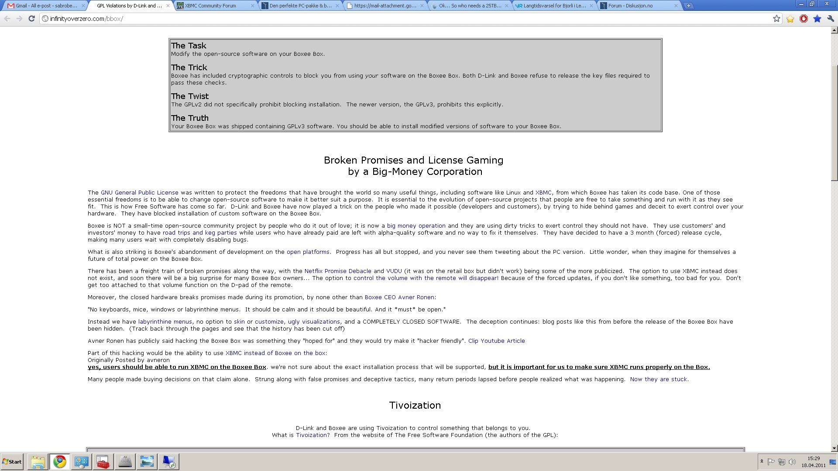838x471 pixels.
Task: Click the address bar URL field
Action: coord(393,19)
